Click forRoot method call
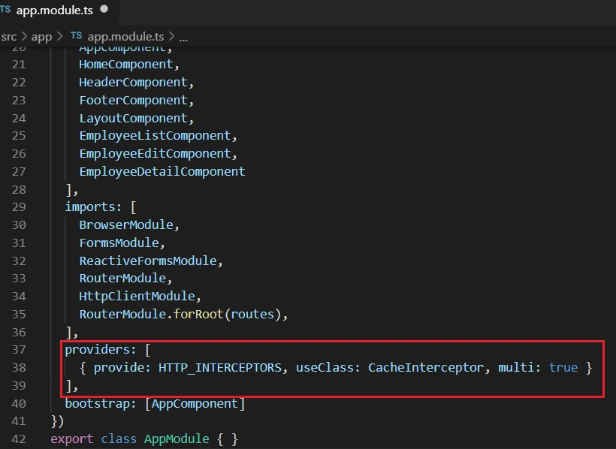The image size is (616, 449). coord(198,315)
